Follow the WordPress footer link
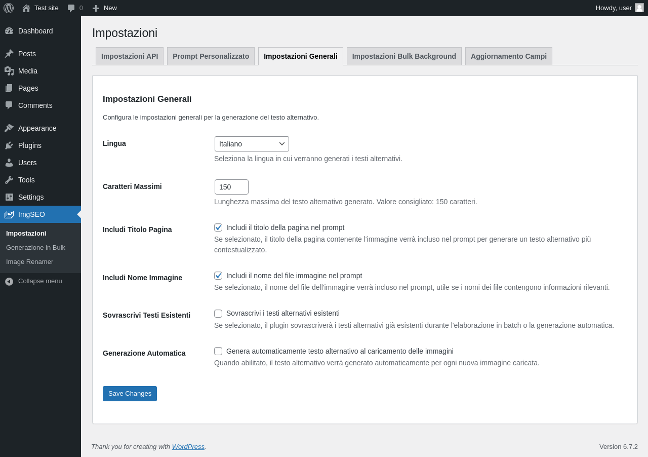 pos(188,447)
